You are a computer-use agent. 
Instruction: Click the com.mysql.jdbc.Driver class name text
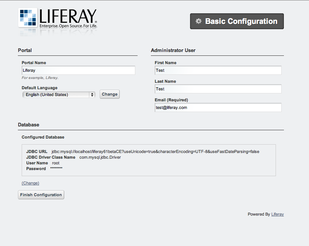click(x=100, y=157)
